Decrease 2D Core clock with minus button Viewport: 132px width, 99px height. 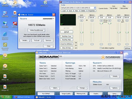[x=82, y=44]
